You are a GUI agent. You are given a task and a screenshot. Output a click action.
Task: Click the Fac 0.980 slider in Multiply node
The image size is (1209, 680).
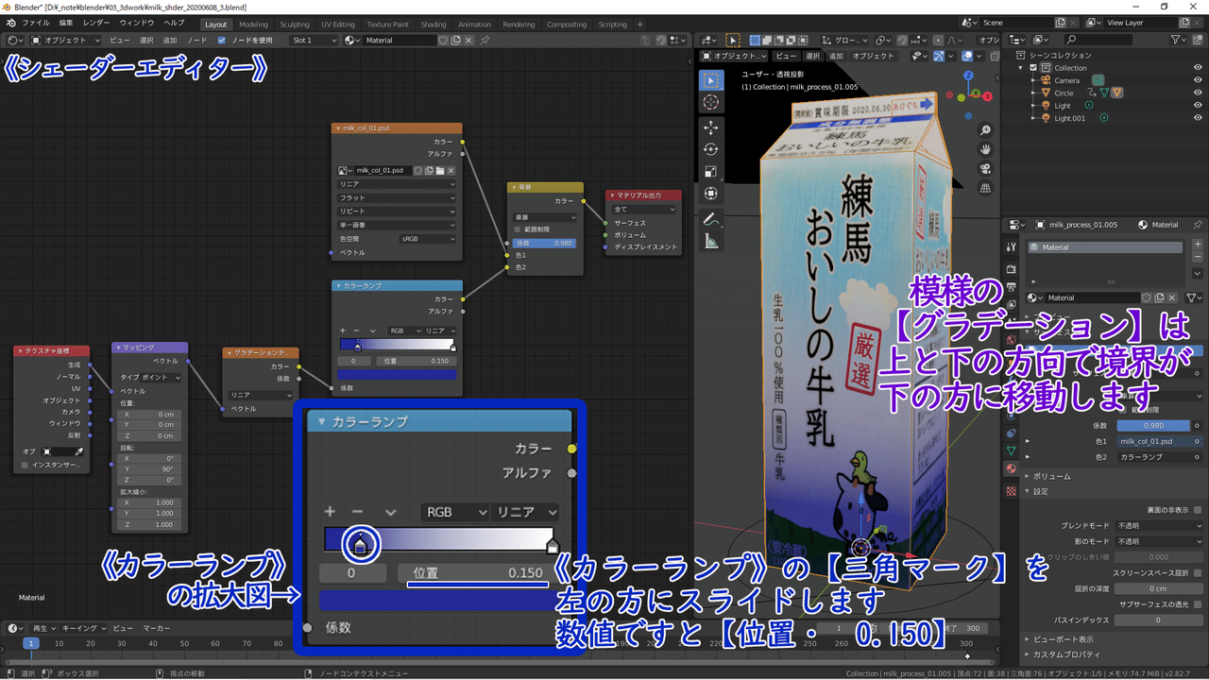[x=544, y=243]
